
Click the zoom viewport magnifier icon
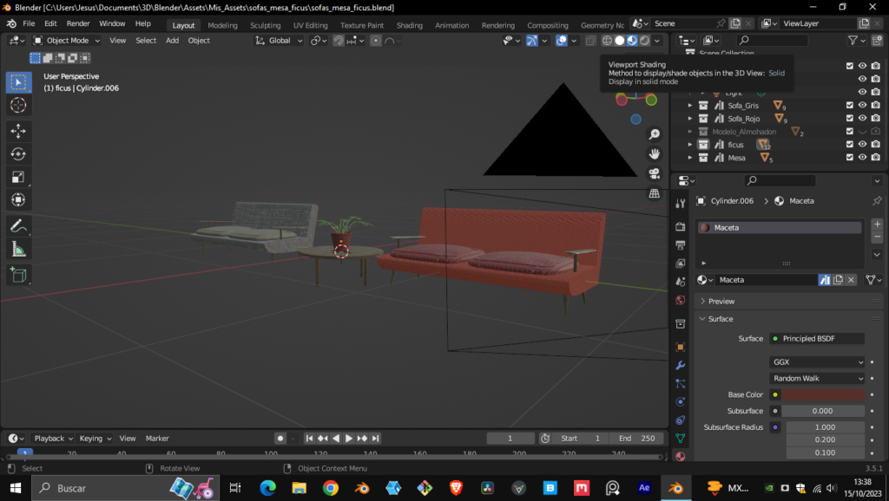(x=655, y=134)
